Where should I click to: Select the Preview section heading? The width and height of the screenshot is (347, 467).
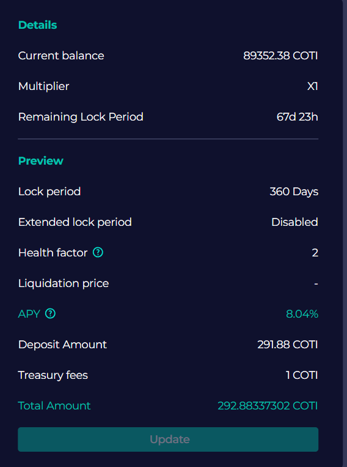pos(41,161)
